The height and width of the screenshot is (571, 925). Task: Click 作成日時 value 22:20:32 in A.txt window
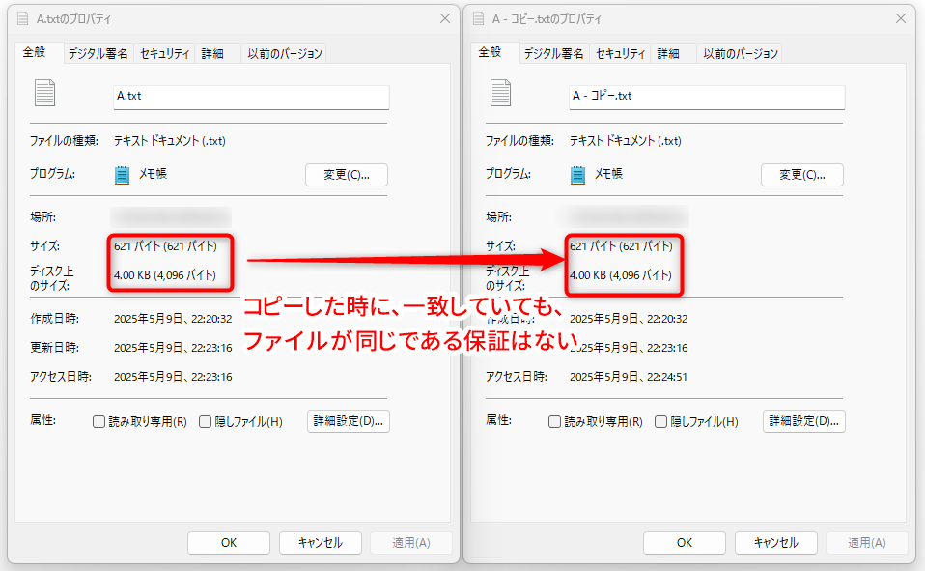click(x=173, y=319)
